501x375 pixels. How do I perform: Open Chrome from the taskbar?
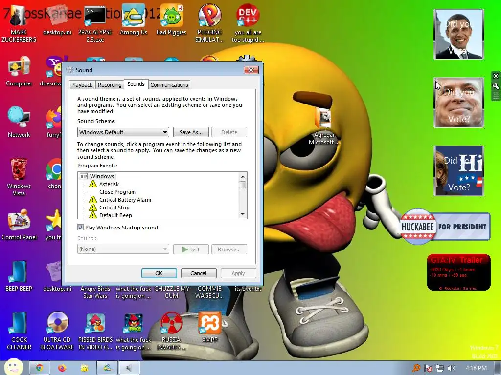tap(40, 368)
